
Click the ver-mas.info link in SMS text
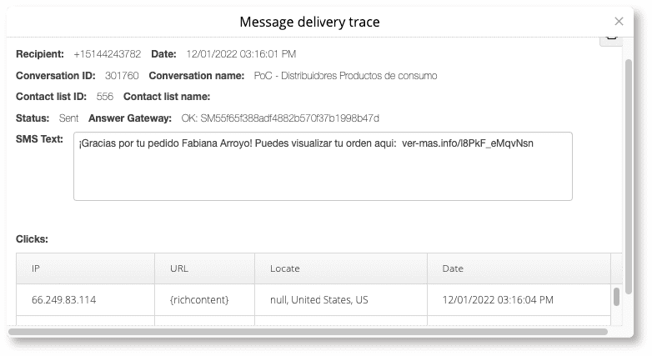tap(468, 143)
